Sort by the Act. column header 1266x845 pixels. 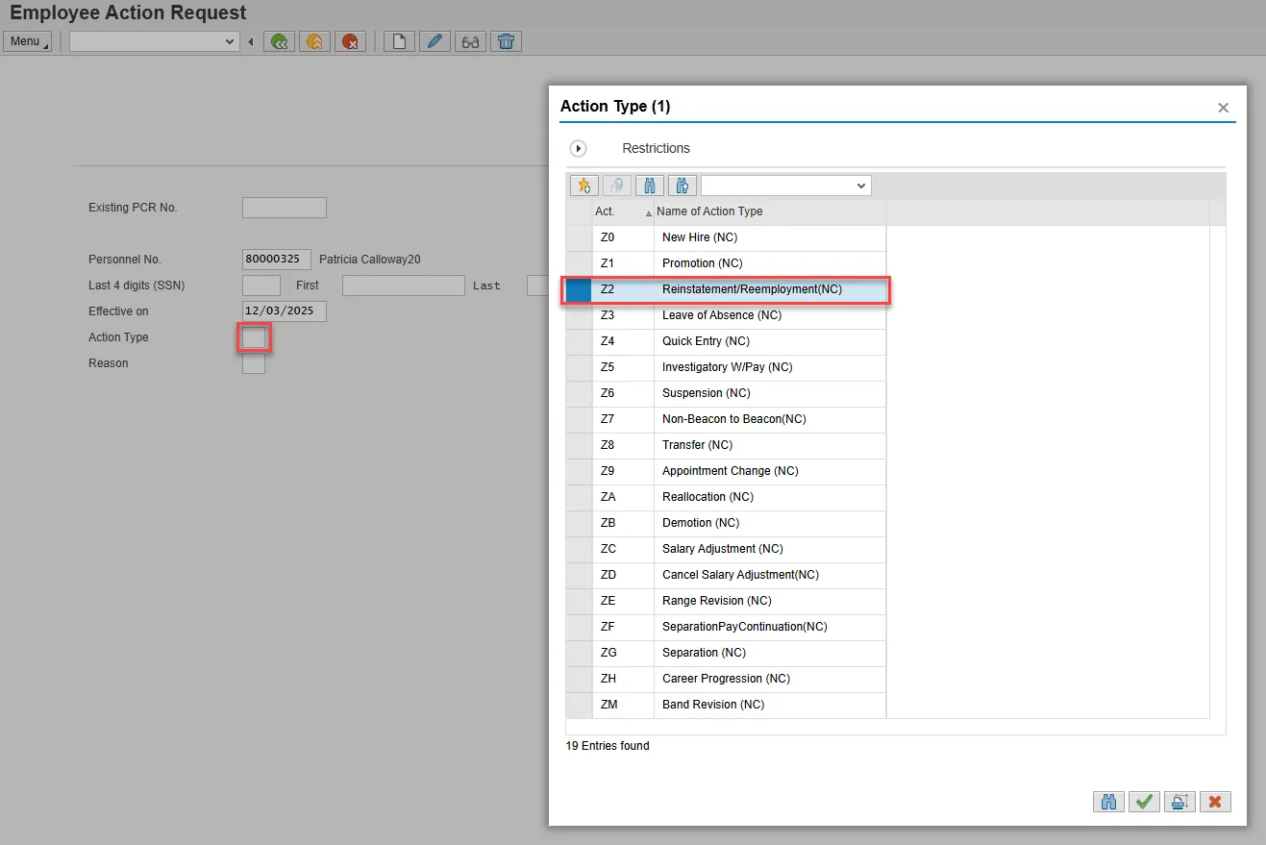[x=621, y=211]
